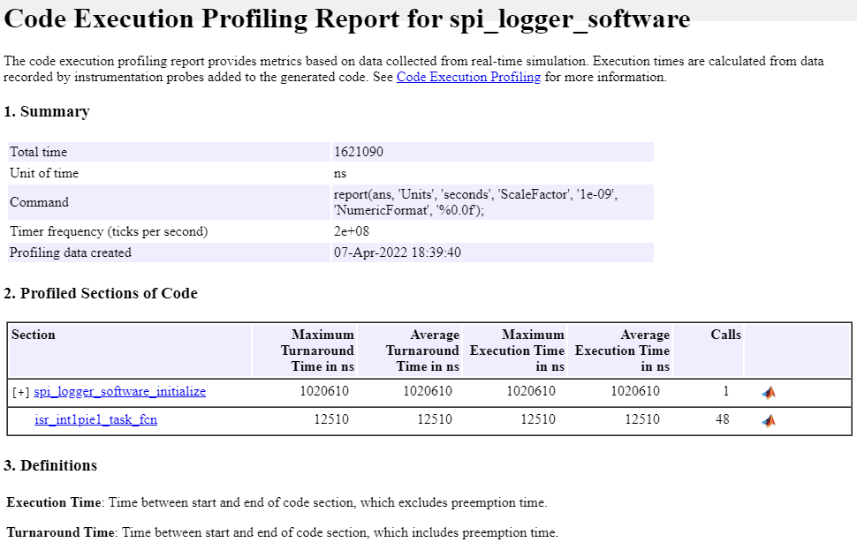Click MATLAB icon in spi_logger_software_initialize row
The image size is (857, 550).
[769, 392]
